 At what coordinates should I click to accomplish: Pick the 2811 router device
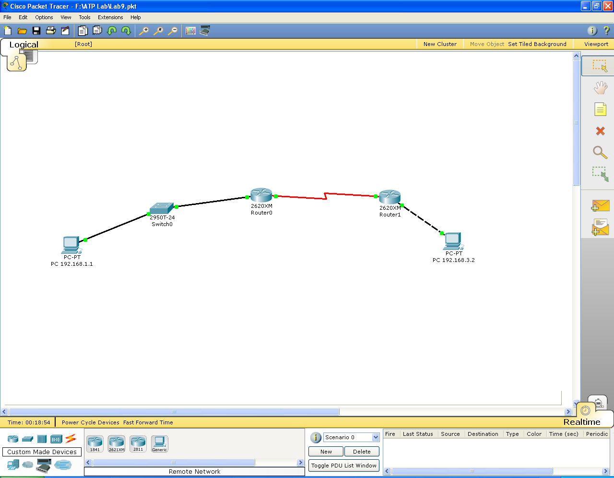(138, 444)
